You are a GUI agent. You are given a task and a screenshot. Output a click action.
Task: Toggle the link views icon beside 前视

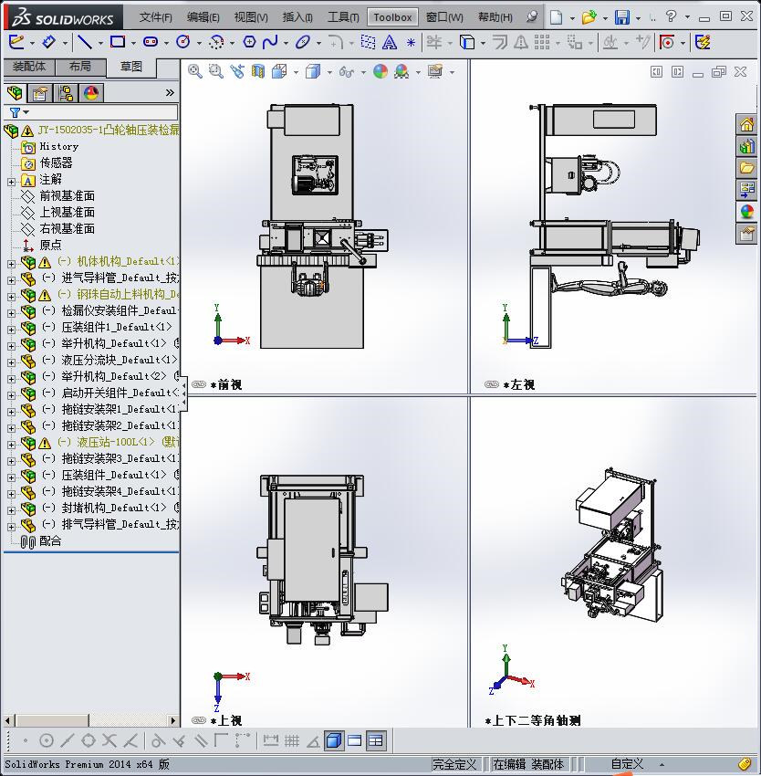[x=198, y=384]
